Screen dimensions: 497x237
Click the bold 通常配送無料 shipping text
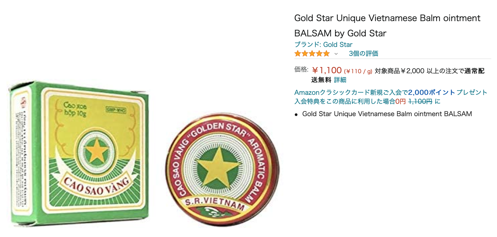coord(398,75)
